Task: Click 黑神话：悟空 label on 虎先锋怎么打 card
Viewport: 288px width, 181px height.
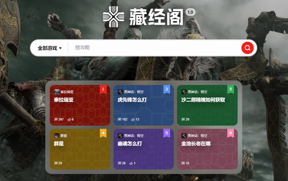Action: coord(134,92)
